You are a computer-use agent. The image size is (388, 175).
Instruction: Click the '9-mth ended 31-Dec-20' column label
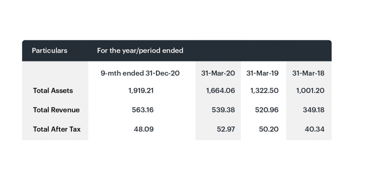pos(140,73)
